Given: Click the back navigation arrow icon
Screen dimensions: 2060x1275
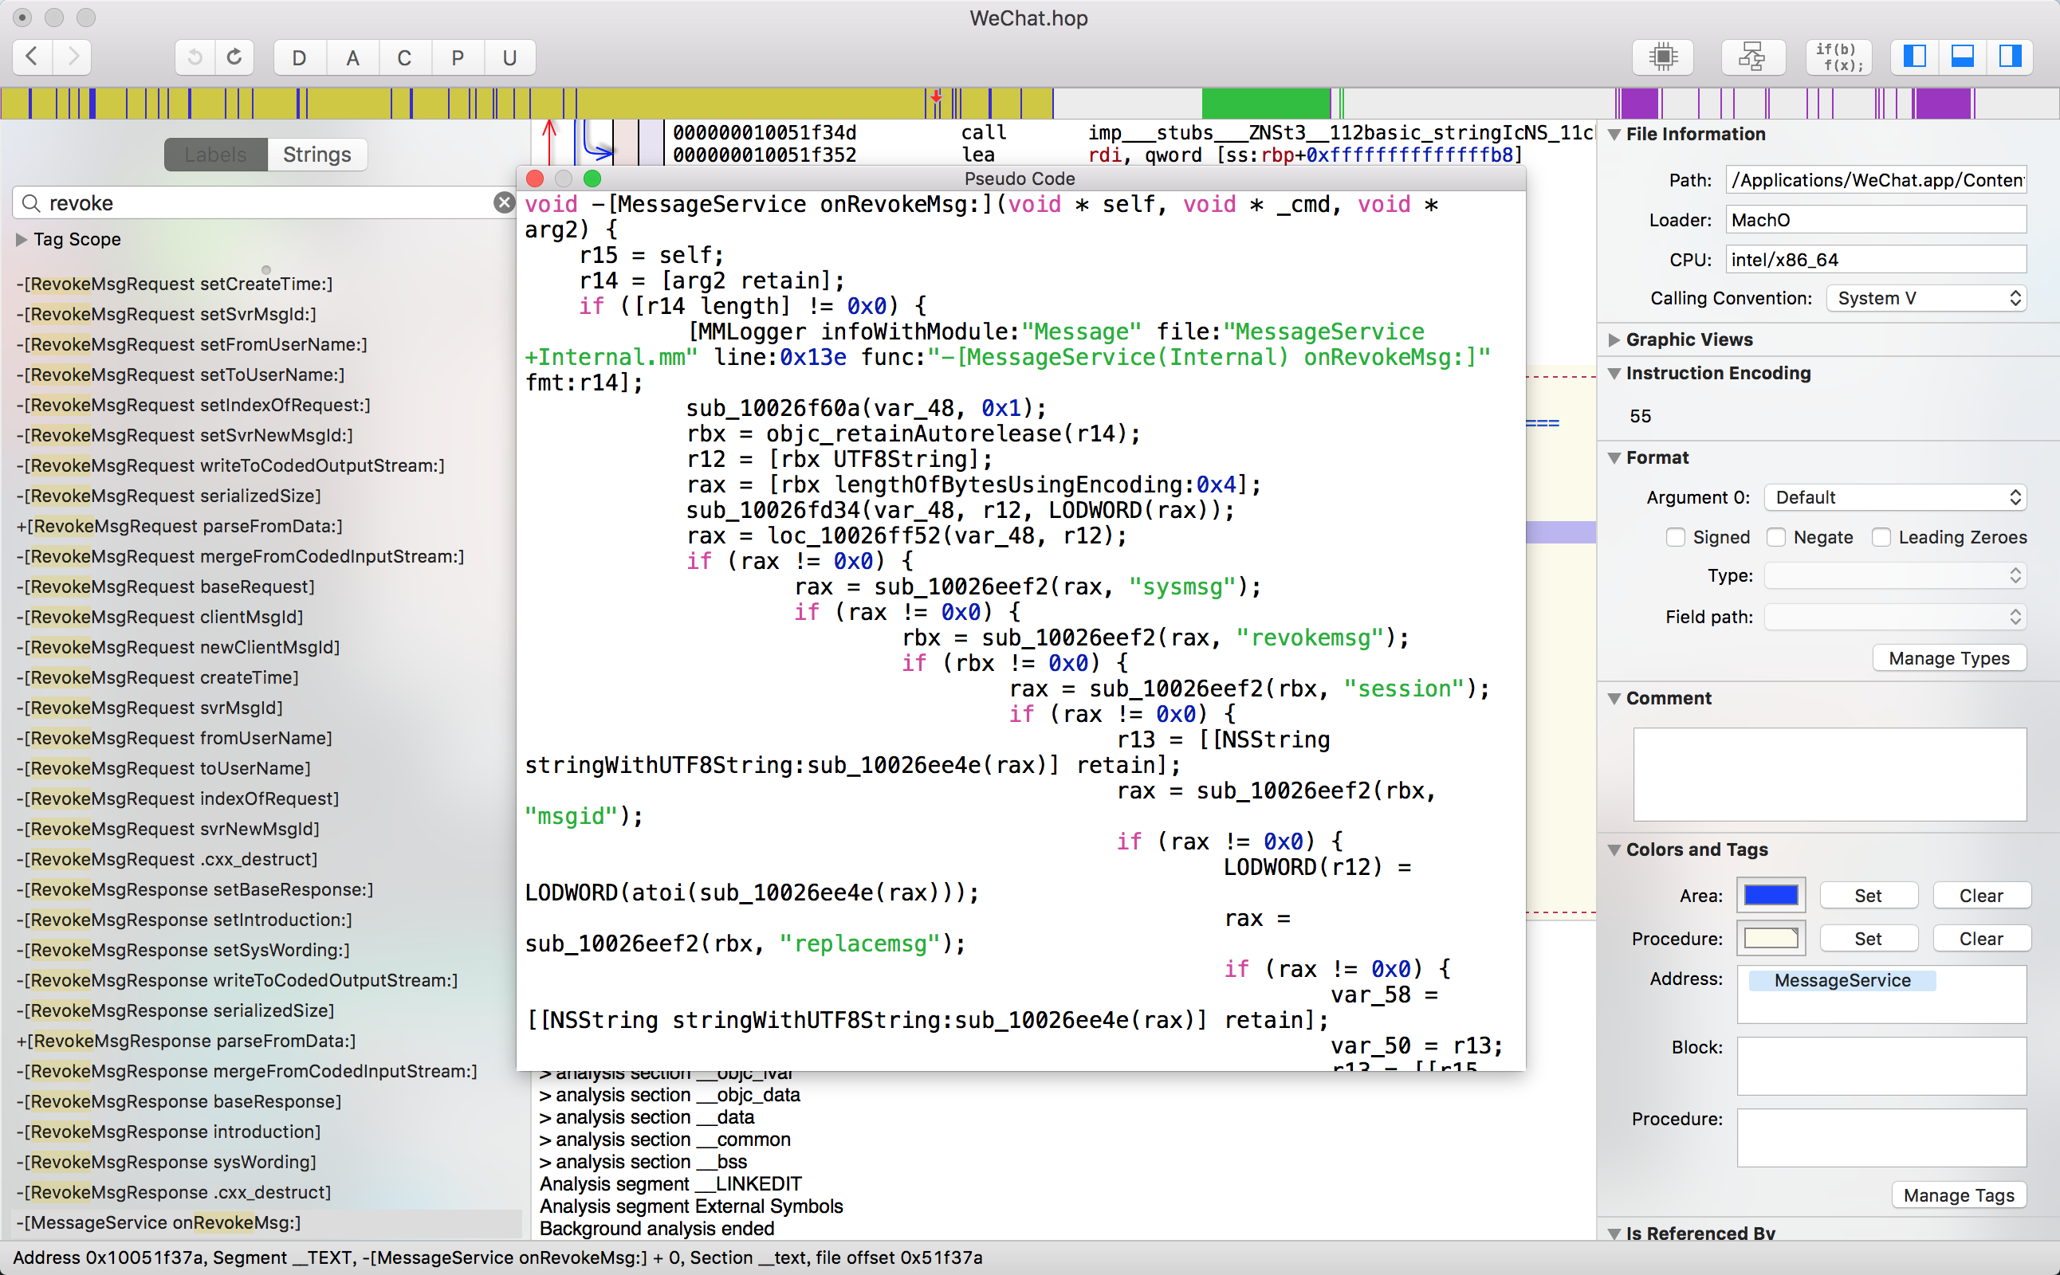Looking at the screenshot, I should pos(33,56).
